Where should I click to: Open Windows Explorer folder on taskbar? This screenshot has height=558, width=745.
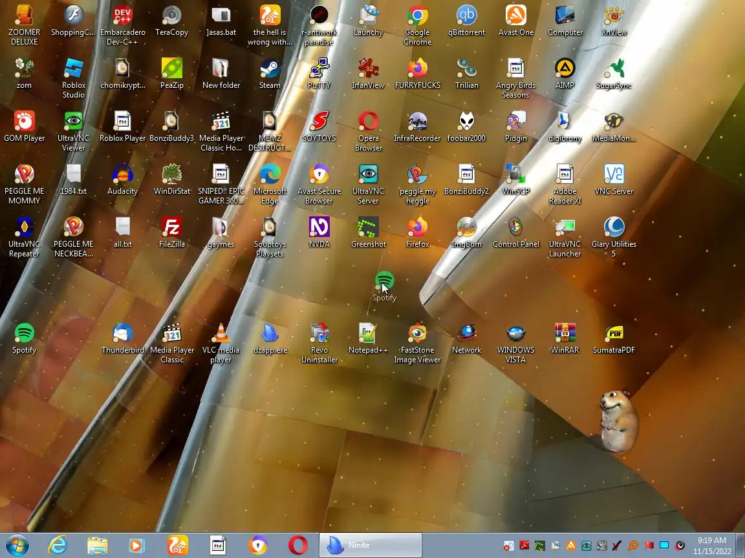click(x=97, y=545)
